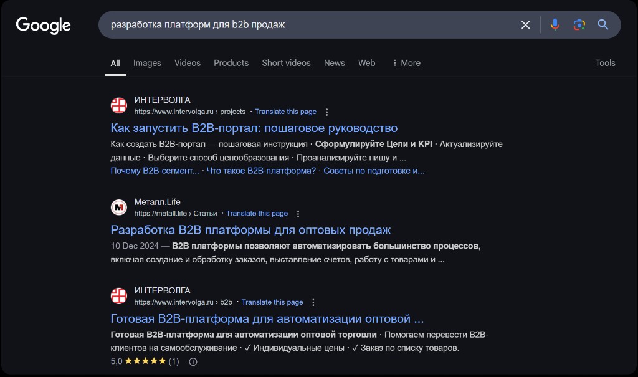Open the Web tab
The image size is (638, 377).
click(x=366, y=63)
